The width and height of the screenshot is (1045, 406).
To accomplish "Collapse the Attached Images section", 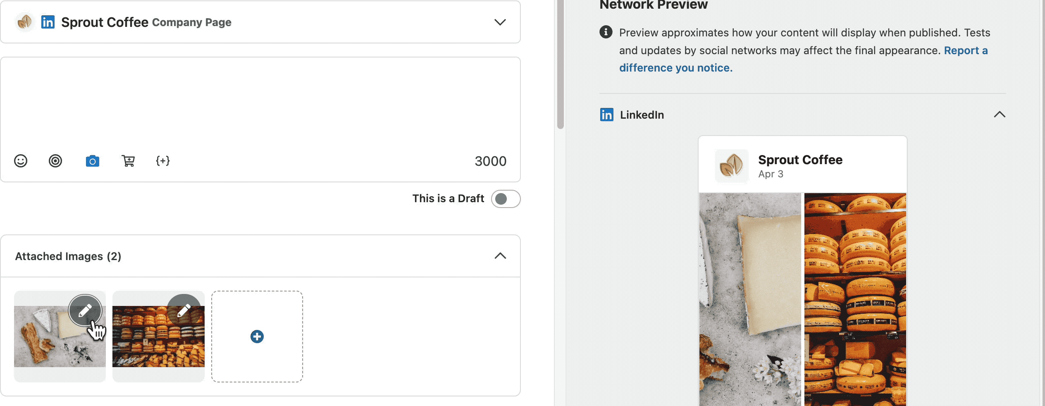I will 500,256.
